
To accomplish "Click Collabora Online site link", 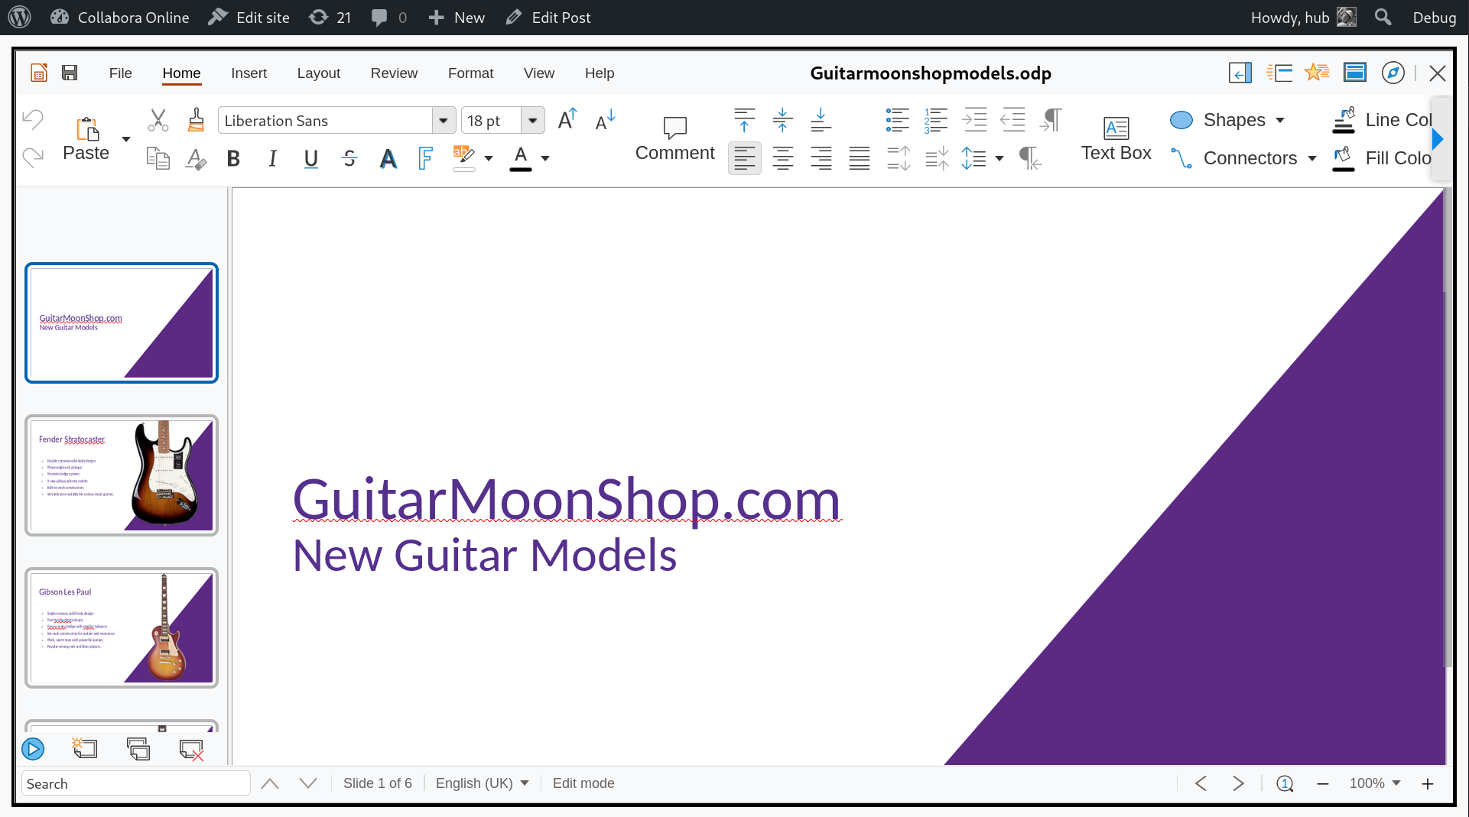I will (x=120, y=18).
